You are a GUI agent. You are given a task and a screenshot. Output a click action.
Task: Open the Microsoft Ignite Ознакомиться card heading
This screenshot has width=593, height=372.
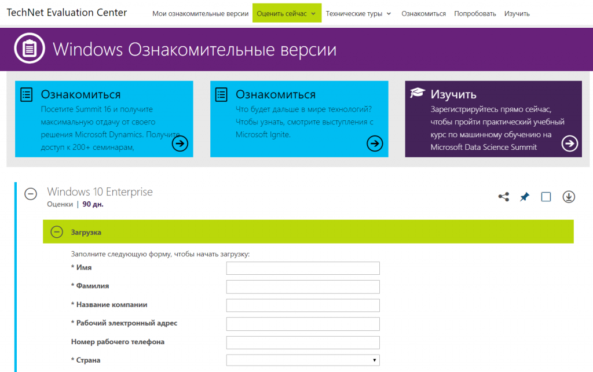[x=275, y=94]
